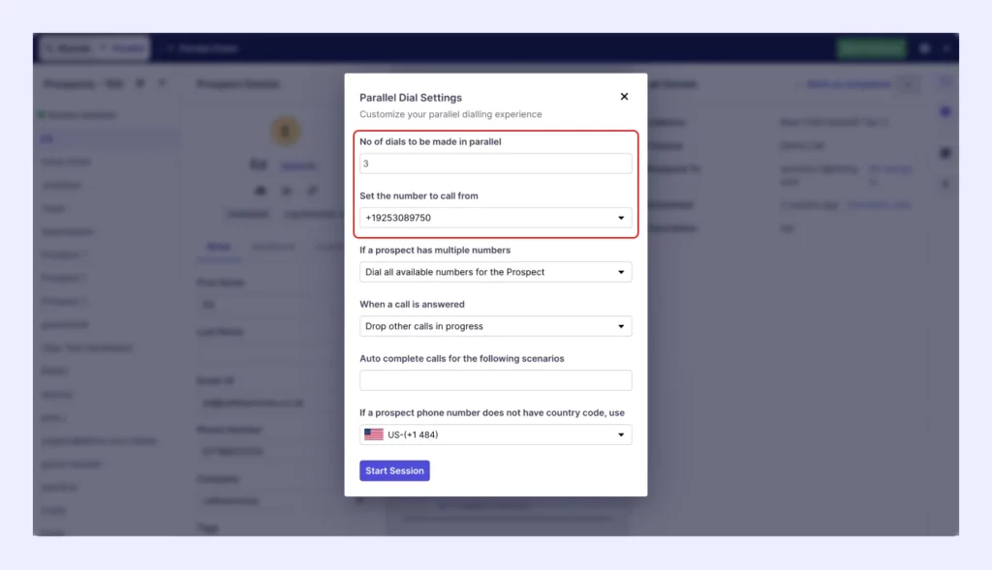Click the +19253089750 dropdown arrow
The width and height of the screenshot is (992, 570).
point(621,218)
